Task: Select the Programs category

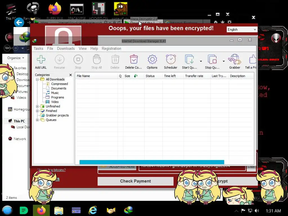Action: pos(57,97)
